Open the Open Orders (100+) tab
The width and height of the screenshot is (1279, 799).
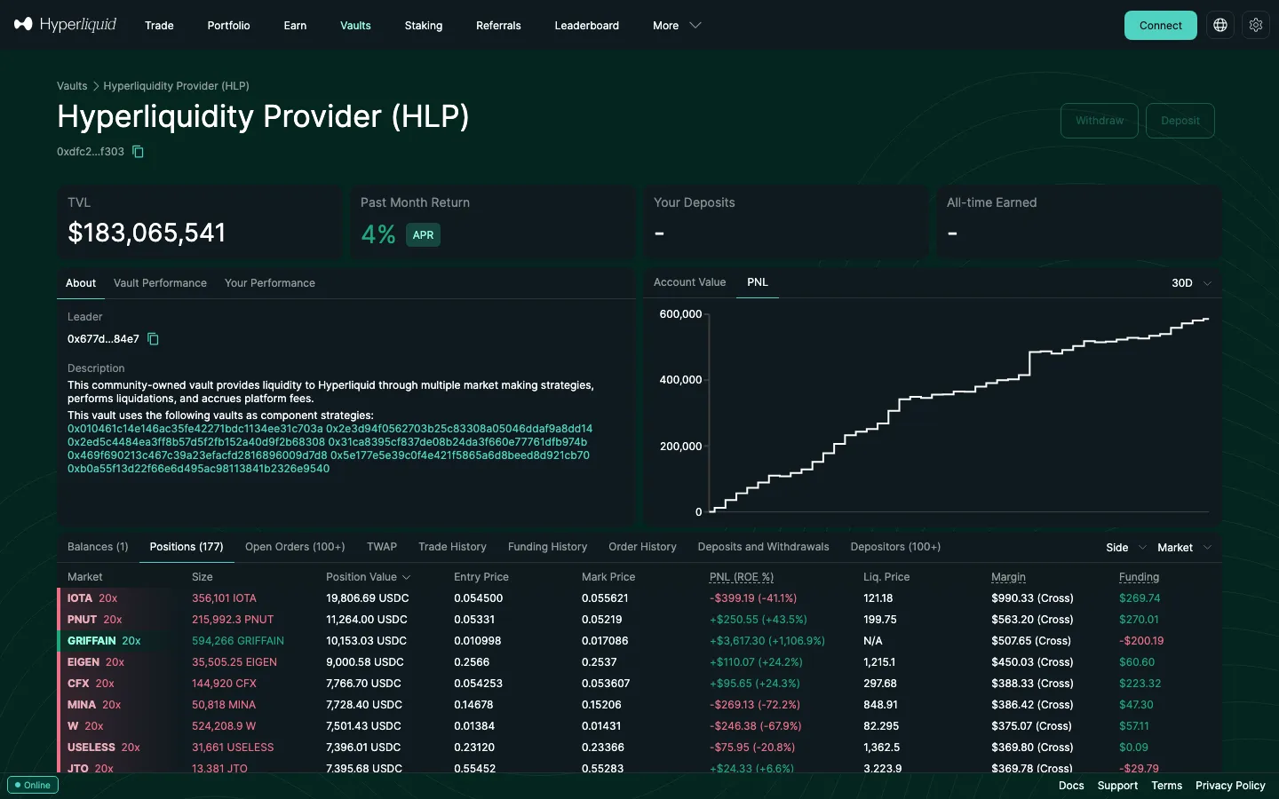(x=295, y=547)
